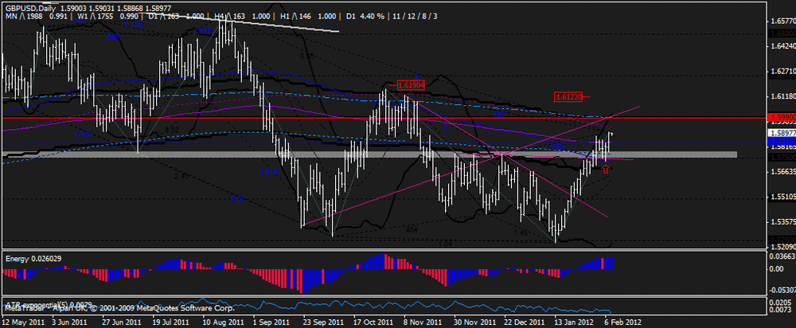
Task: Click the 12 May 2011 date label
Action: pos(22,322)
